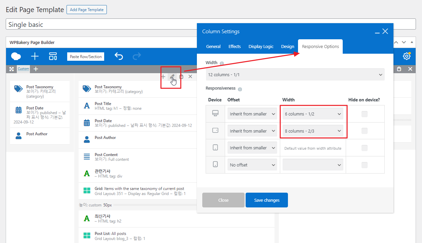Screen dimensions: 422x243
Task: Switch to the Effects tab
Action: pyautogui.click(x=235, y=47)
